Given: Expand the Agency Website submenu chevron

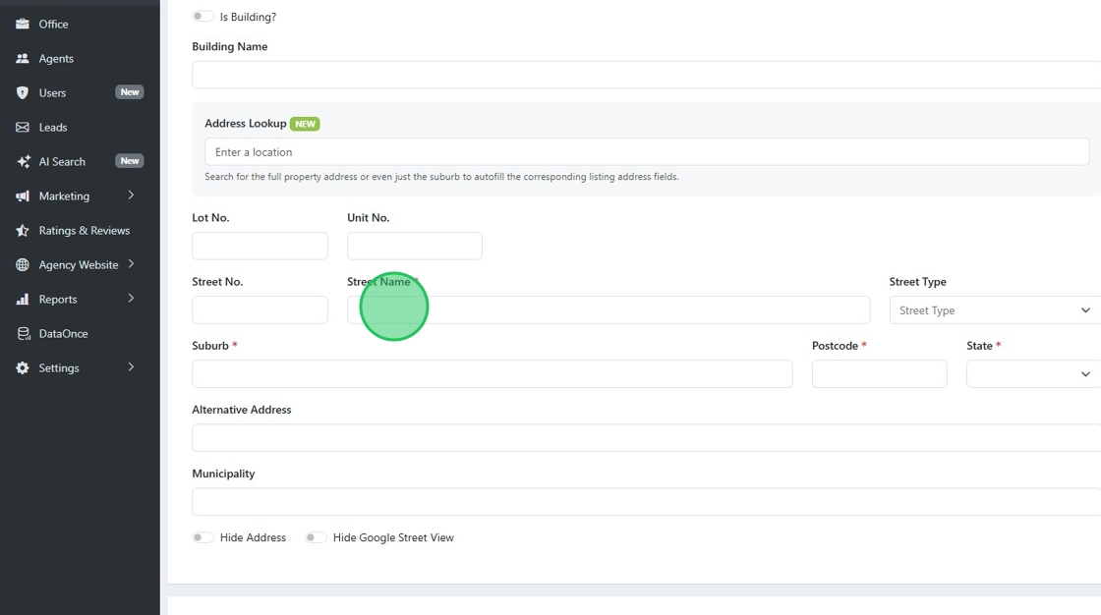Looking at the screenshot, I should pos(131,264).
